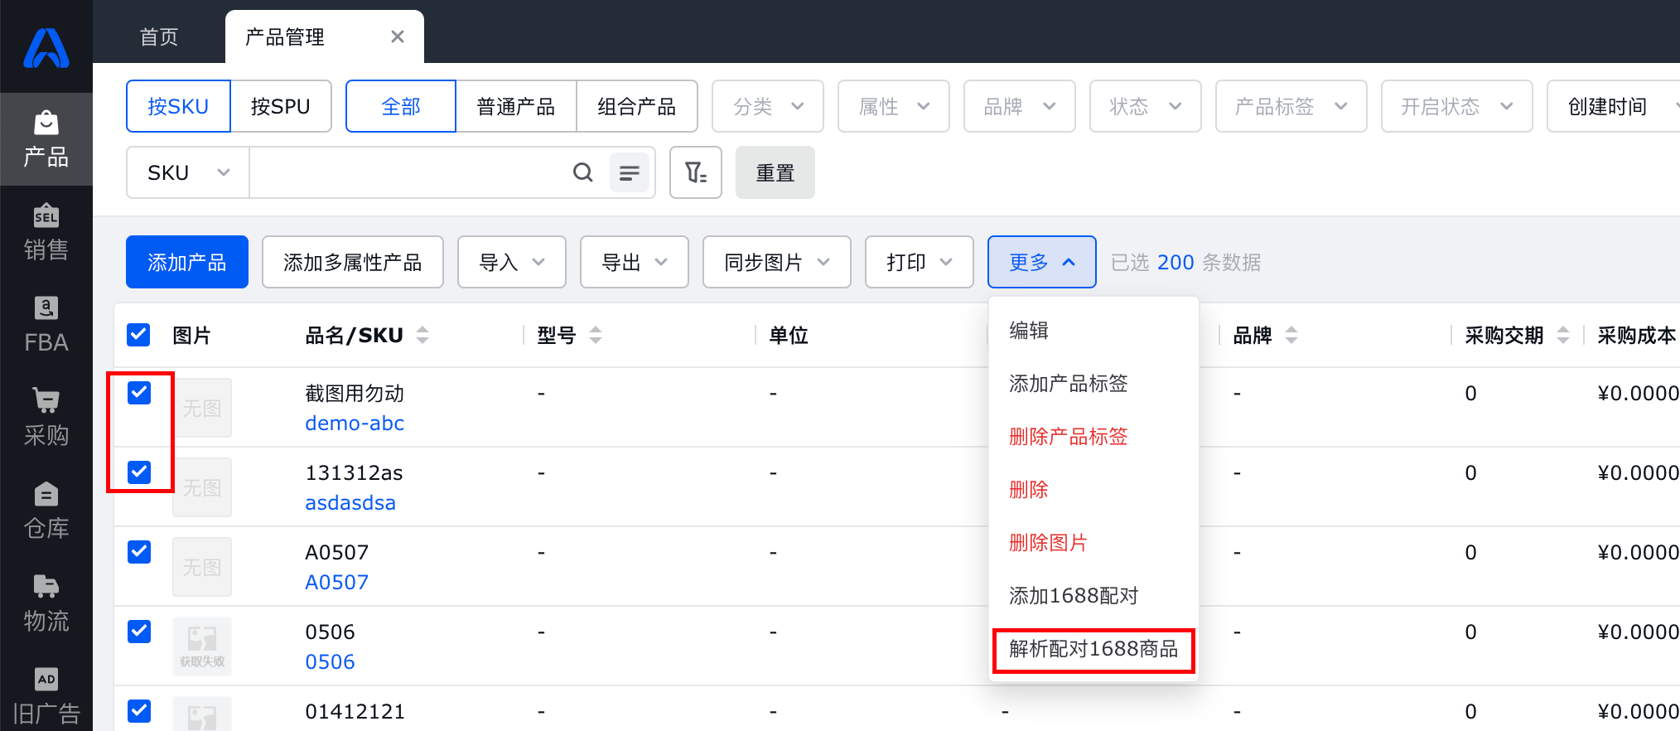Open the 开启状态 filter dropdown

coord(1457,106)
